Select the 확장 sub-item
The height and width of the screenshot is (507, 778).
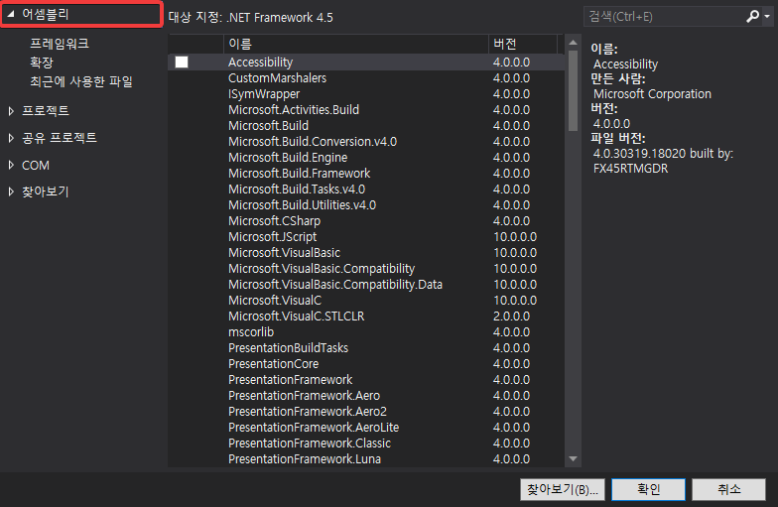[42, 63]
